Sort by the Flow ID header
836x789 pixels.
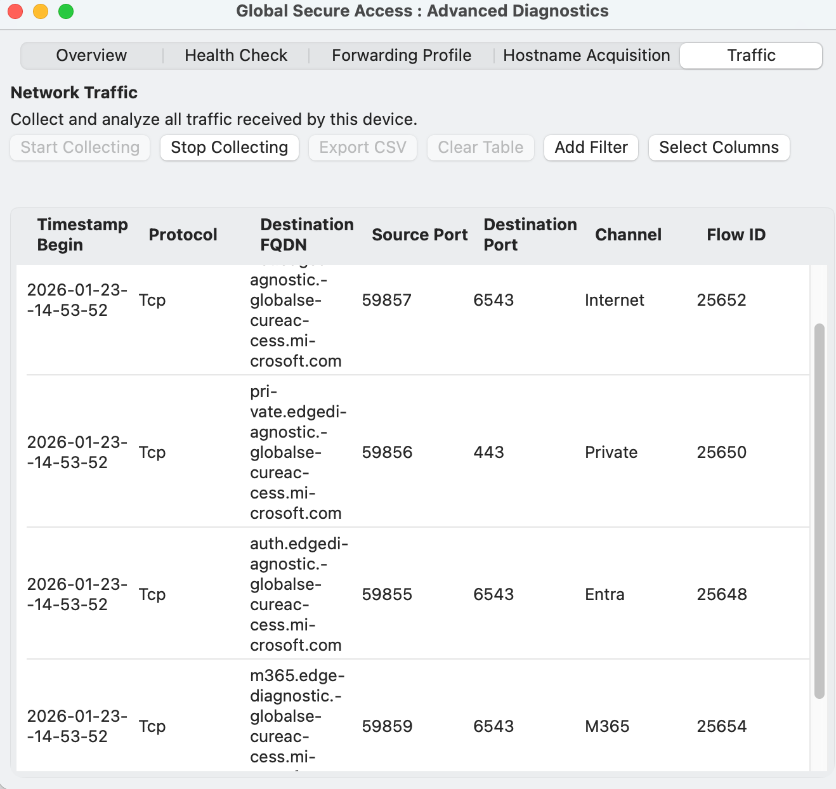(736, 235)
